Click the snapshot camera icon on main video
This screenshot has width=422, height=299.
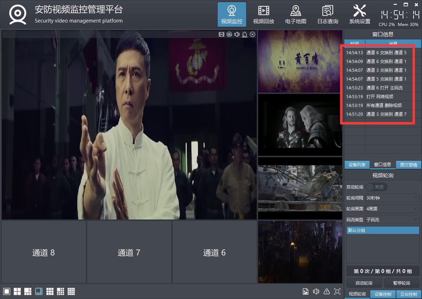pos(229,34)
